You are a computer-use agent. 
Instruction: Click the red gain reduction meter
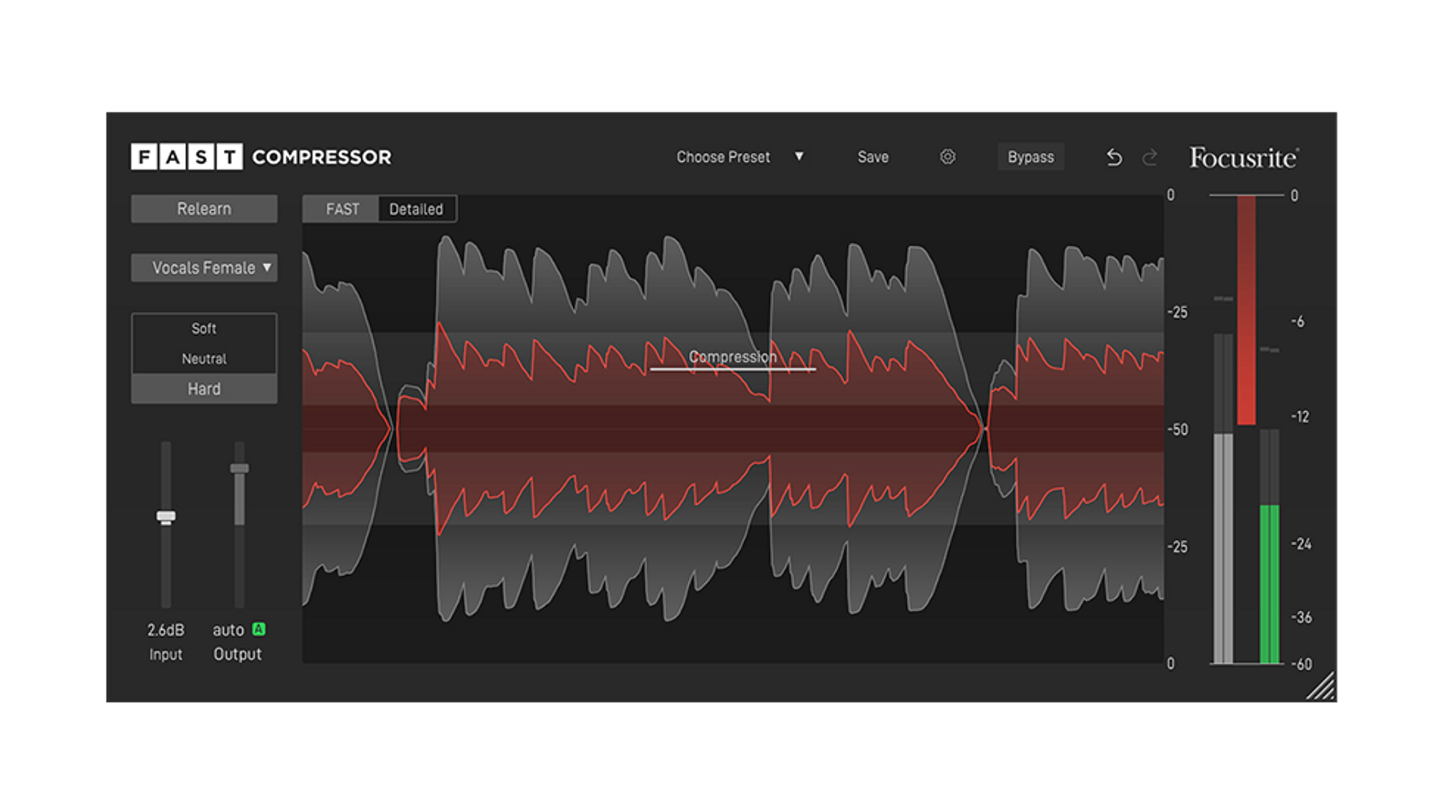(1246, 310)
